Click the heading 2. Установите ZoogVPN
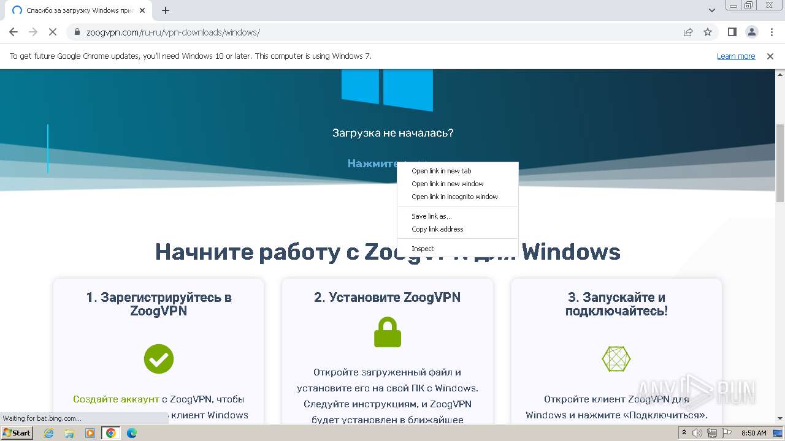 click(x=388, y=297)
